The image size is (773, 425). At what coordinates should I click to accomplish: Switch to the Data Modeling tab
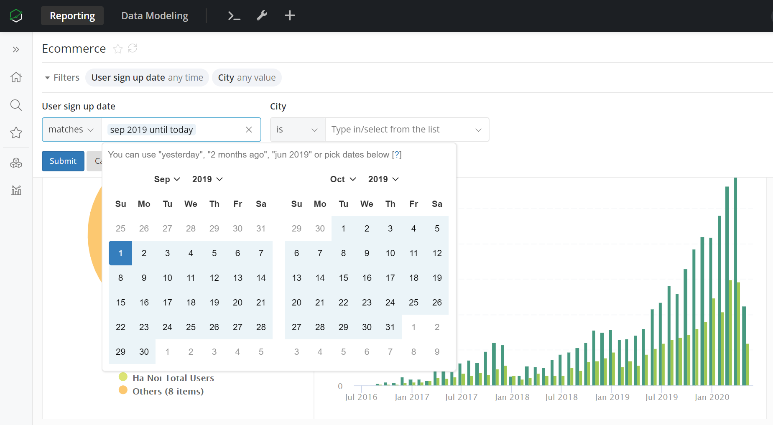point(155,16)
